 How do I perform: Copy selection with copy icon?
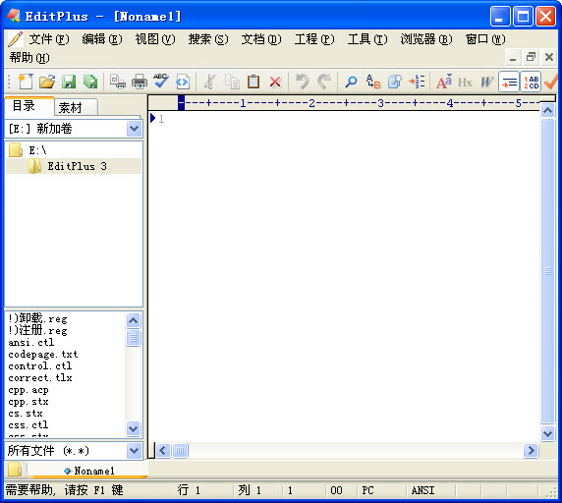[232, 82]
